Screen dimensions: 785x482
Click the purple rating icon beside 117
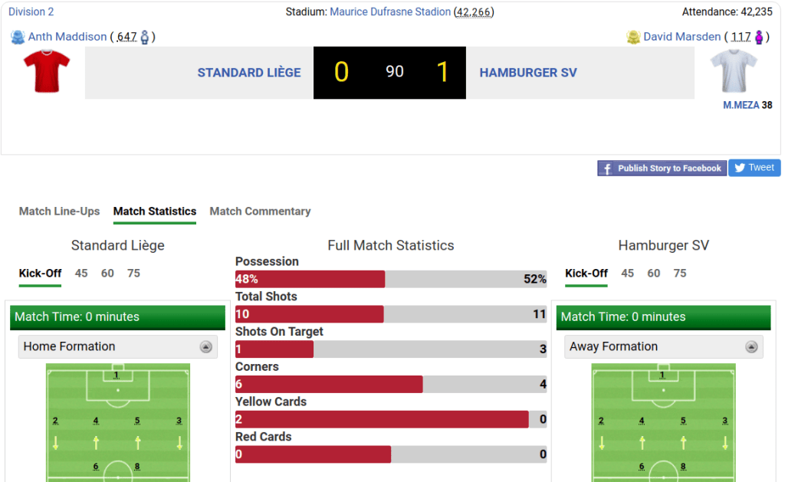[x=759, y=37]
